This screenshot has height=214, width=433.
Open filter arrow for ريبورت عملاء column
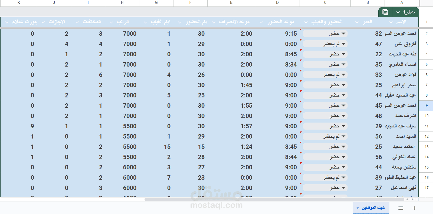click(7, 22)
